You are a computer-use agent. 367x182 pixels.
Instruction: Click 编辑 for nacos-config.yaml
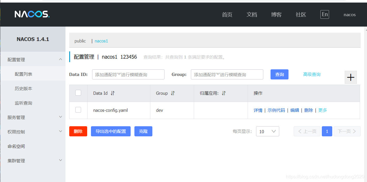coord(295,110)
